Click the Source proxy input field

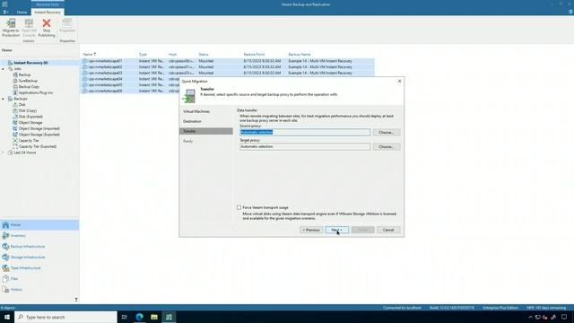[x=305, y=132]
